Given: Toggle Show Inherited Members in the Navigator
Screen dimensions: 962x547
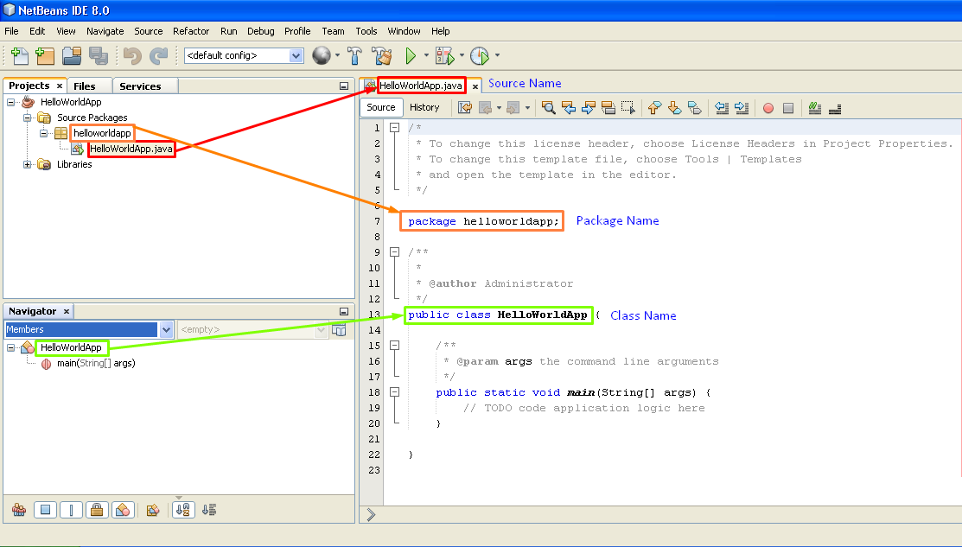Looking at the screenshot, I should [19, 510].
